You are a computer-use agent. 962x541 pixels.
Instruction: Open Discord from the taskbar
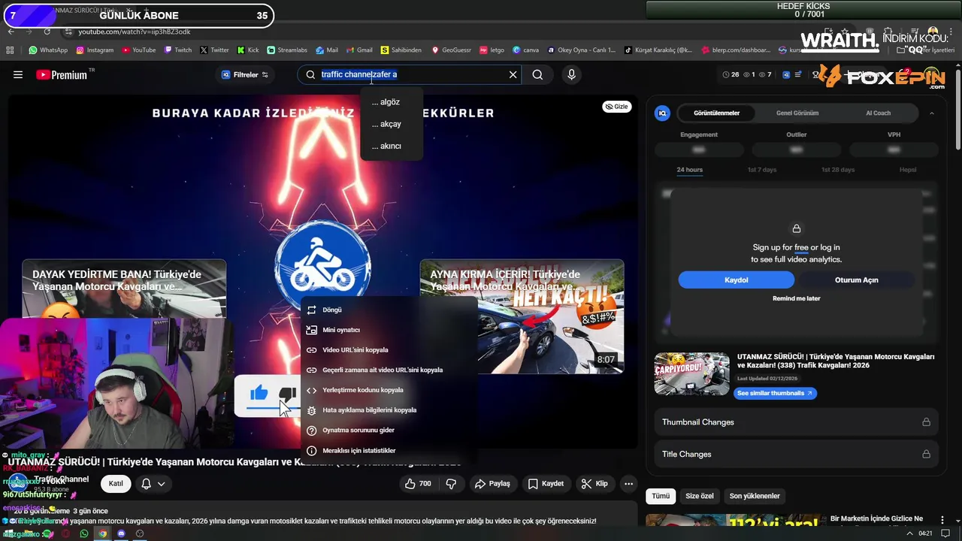[x=121, y=533]
